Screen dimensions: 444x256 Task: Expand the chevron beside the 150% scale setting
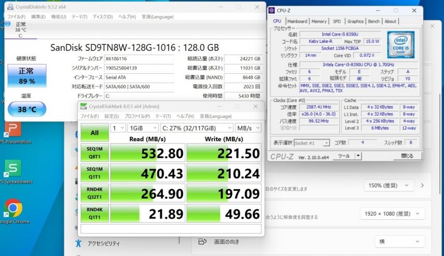pyautogui.click(x=423, y=185)
